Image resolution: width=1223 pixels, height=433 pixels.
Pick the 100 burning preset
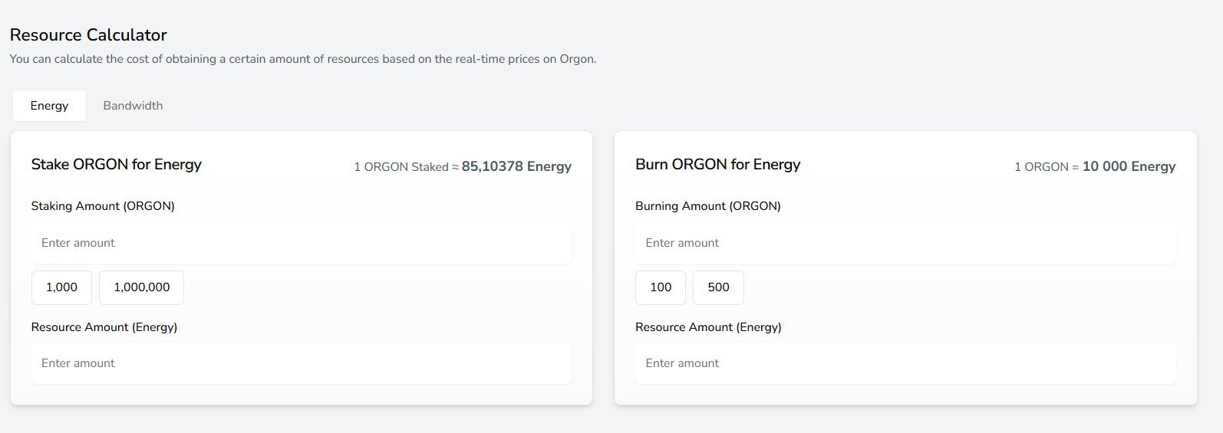[x=660, y=287]
